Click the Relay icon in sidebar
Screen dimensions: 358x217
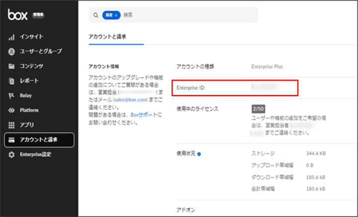click(11, 96)
